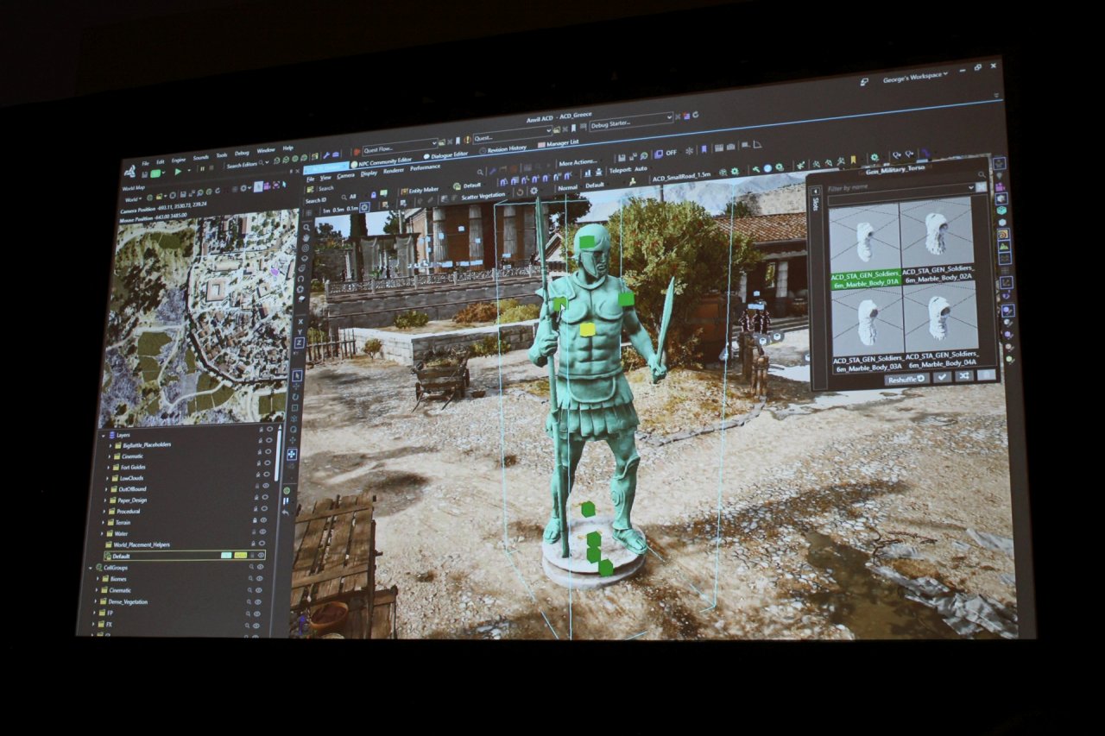Click the shuffle arrows button in the torso panel
This screenshot has width=1105, height=736.
click(x=963, y=376)
